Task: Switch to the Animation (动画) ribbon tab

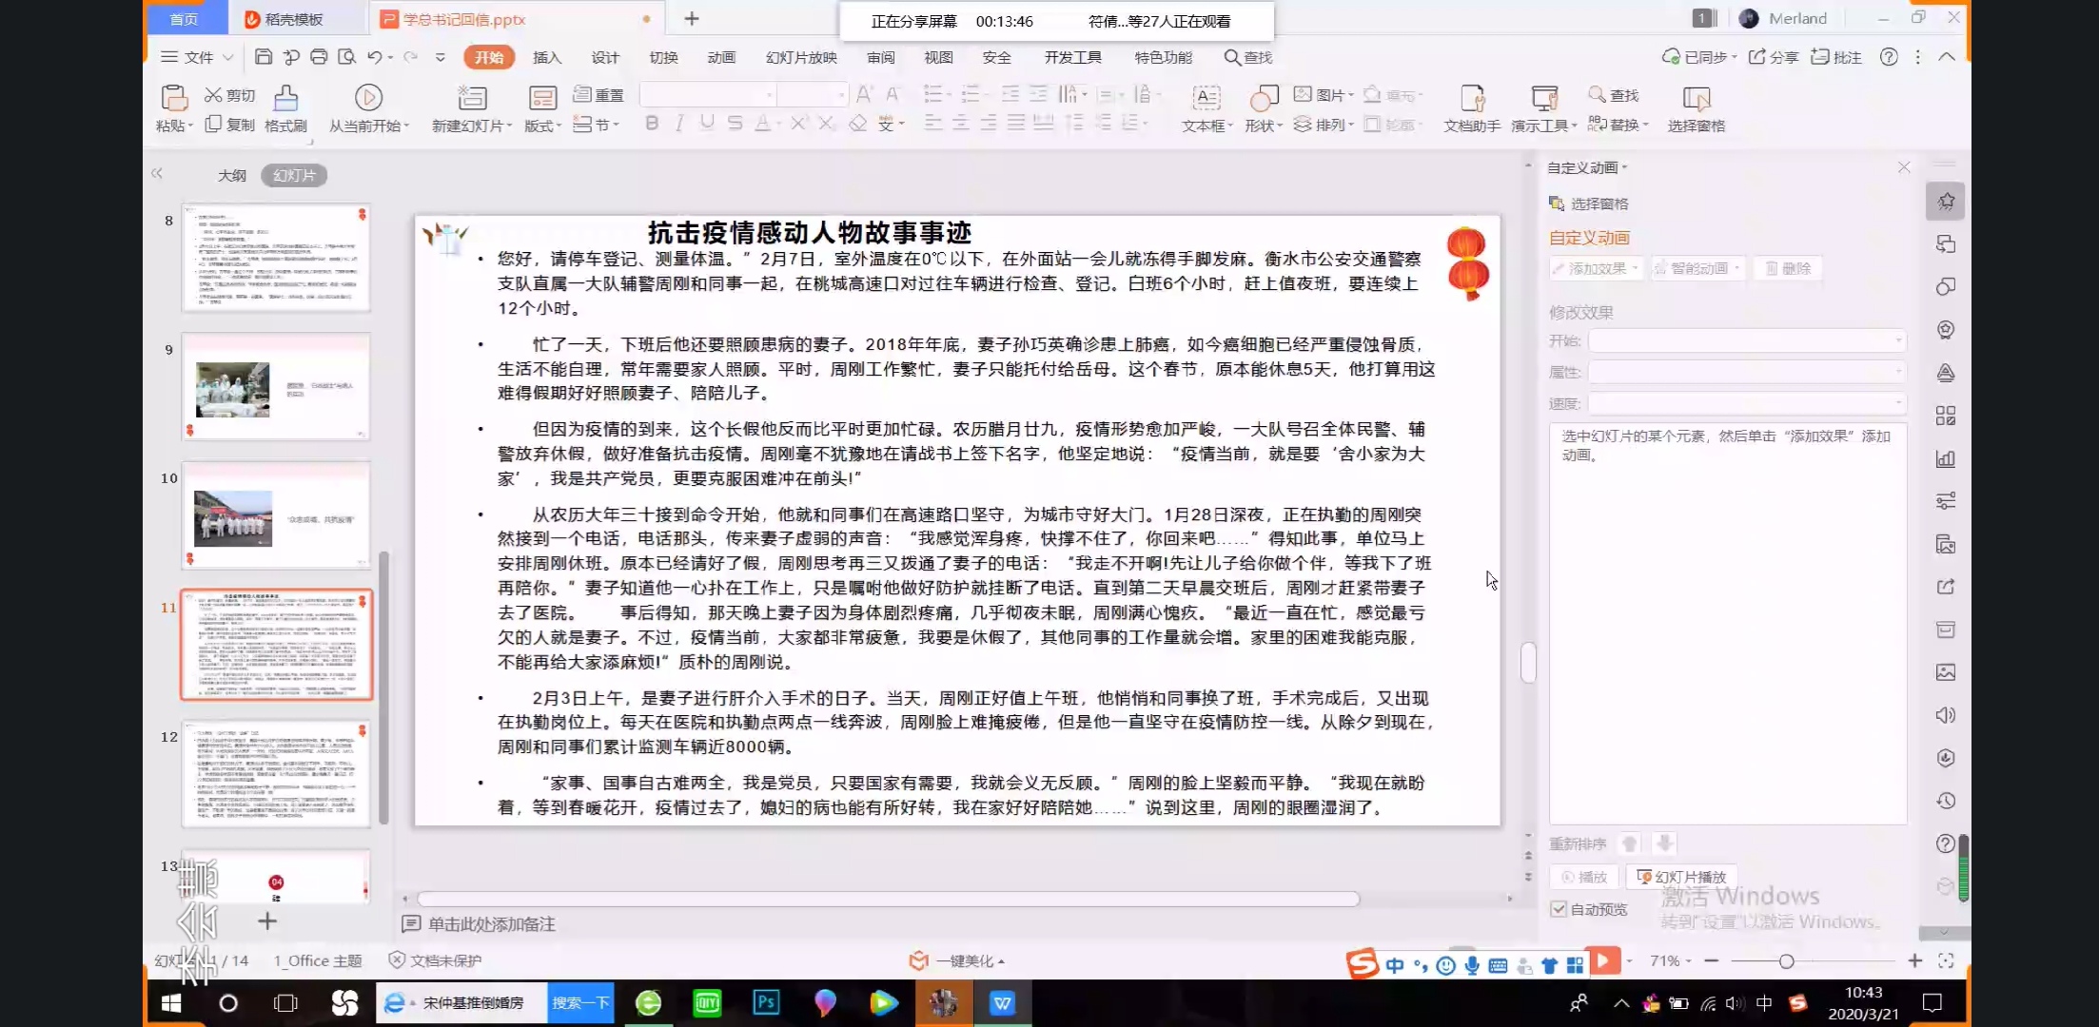Action: coord(721,57)
